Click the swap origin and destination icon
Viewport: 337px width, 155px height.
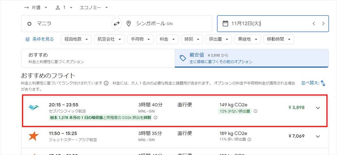[116, 24]
